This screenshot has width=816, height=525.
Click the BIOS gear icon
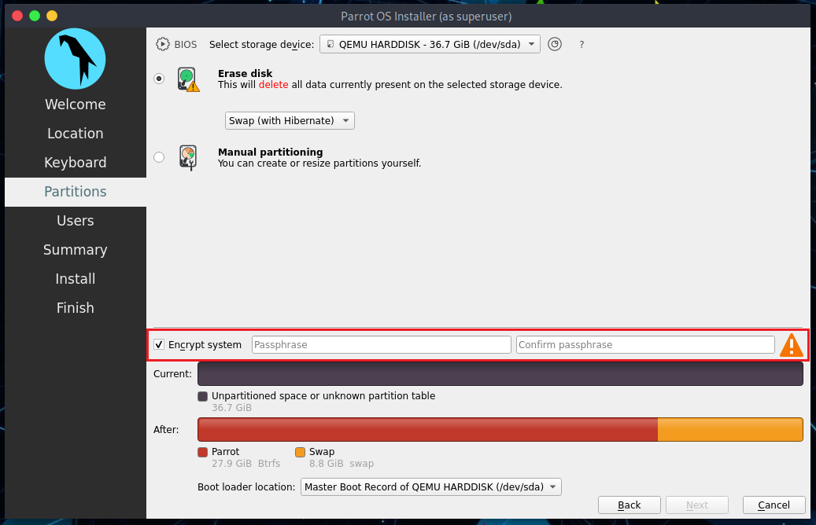(162, 44)
